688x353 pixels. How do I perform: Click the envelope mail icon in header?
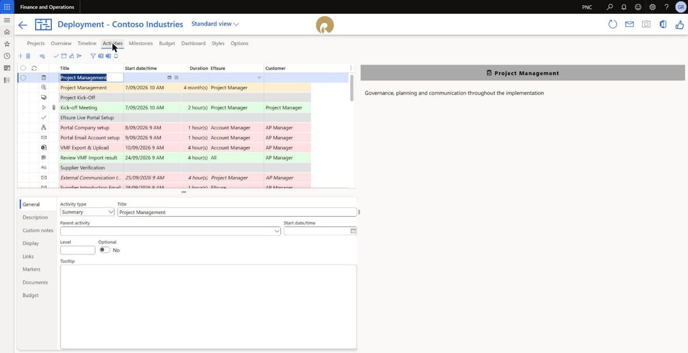(630, 24)
